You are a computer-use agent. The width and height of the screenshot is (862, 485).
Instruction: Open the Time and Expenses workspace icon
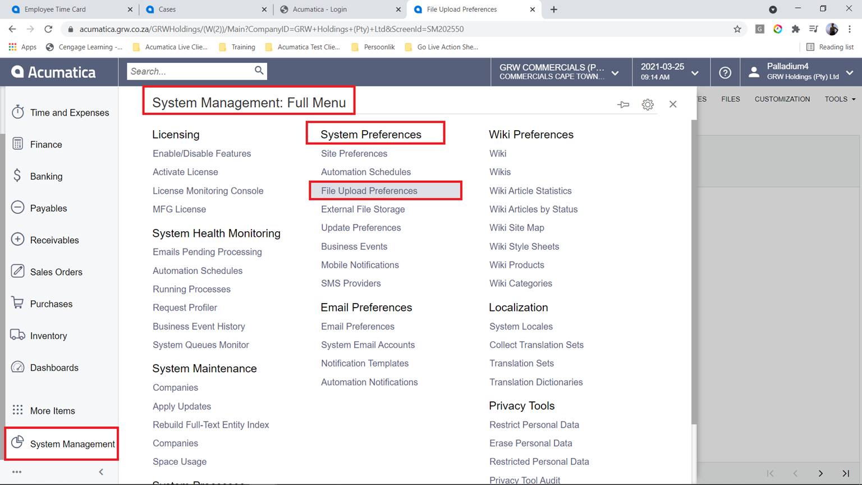[x=18, y=112]
